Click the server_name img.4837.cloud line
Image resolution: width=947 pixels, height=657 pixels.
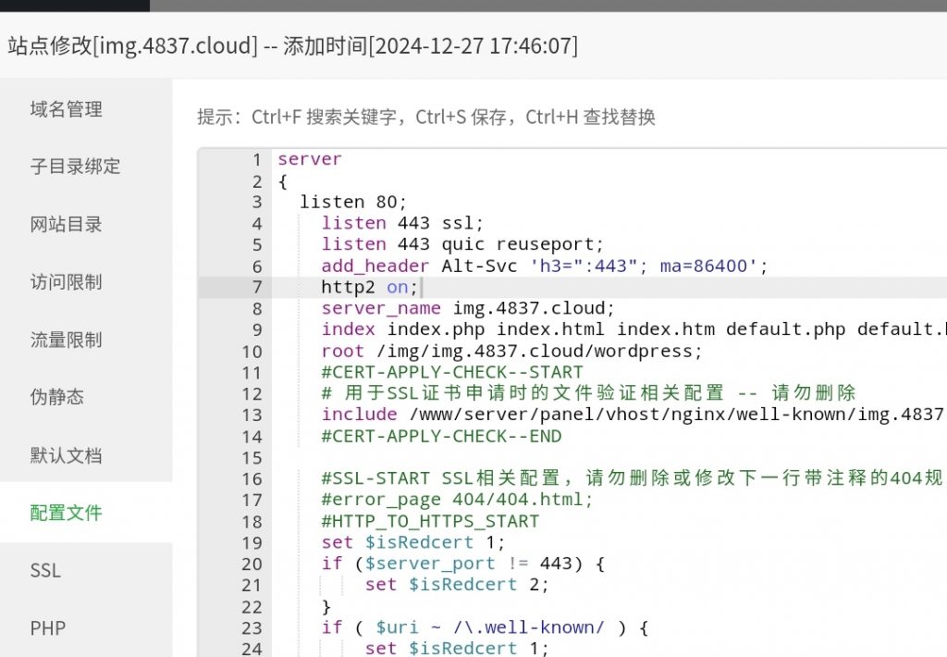[x=467, y=308]
